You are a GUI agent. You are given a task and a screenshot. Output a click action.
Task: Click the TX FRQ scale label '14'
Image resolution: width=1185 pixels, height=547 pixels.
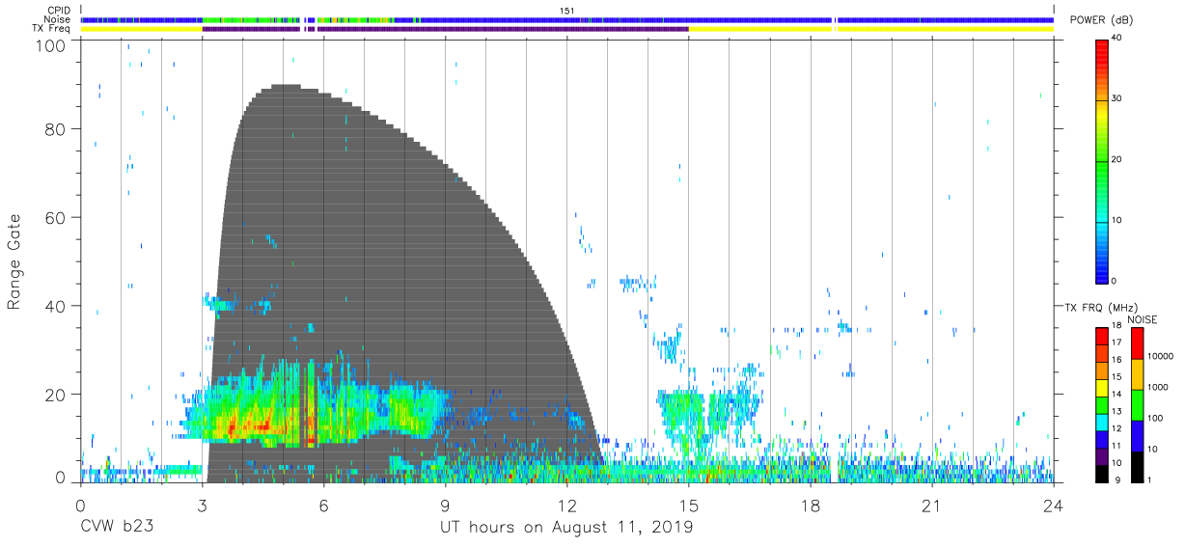[1116, 395]
